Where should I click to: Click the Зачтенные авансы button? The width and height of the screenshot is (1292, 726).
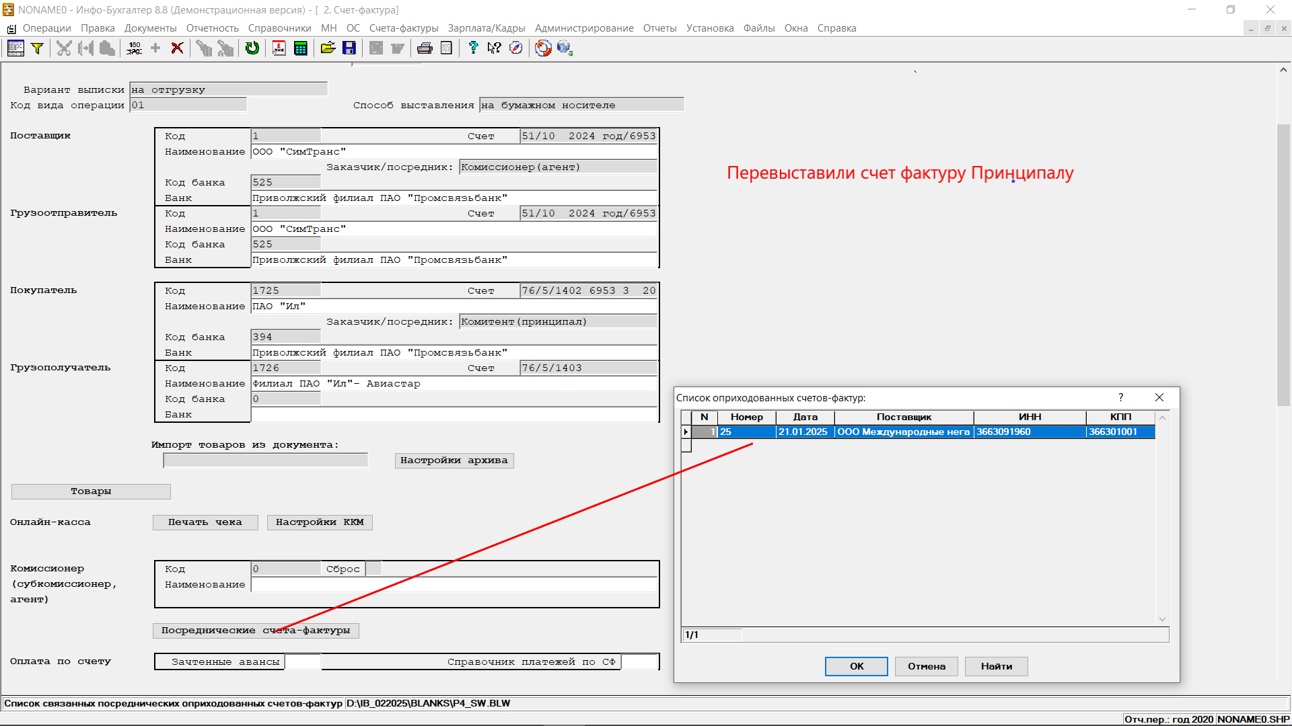[225, 662]
